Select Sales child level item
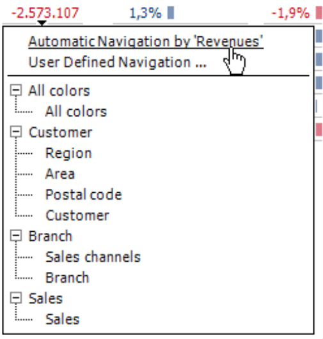 tap(63, 319)
